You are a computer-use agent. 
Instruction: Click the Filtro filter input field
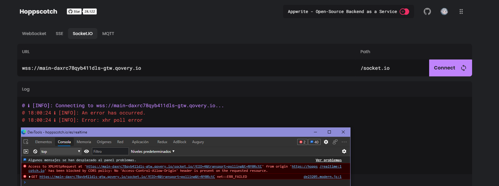click(x=110, y=152)
